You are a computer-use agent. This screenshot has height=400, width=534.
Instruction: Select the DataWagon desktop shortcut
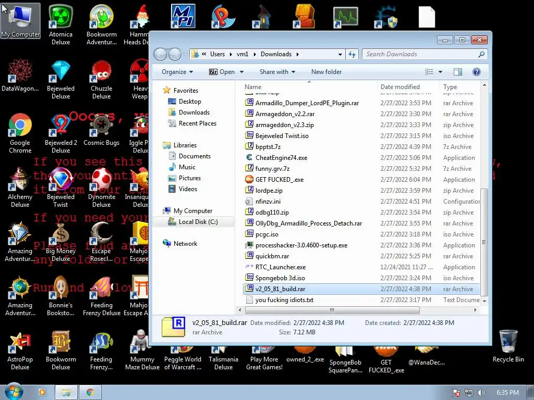click(x=20, y=76)
